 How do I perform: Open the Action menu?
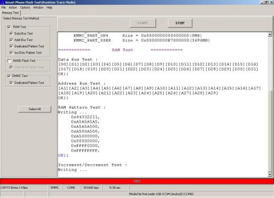[13, 8]
